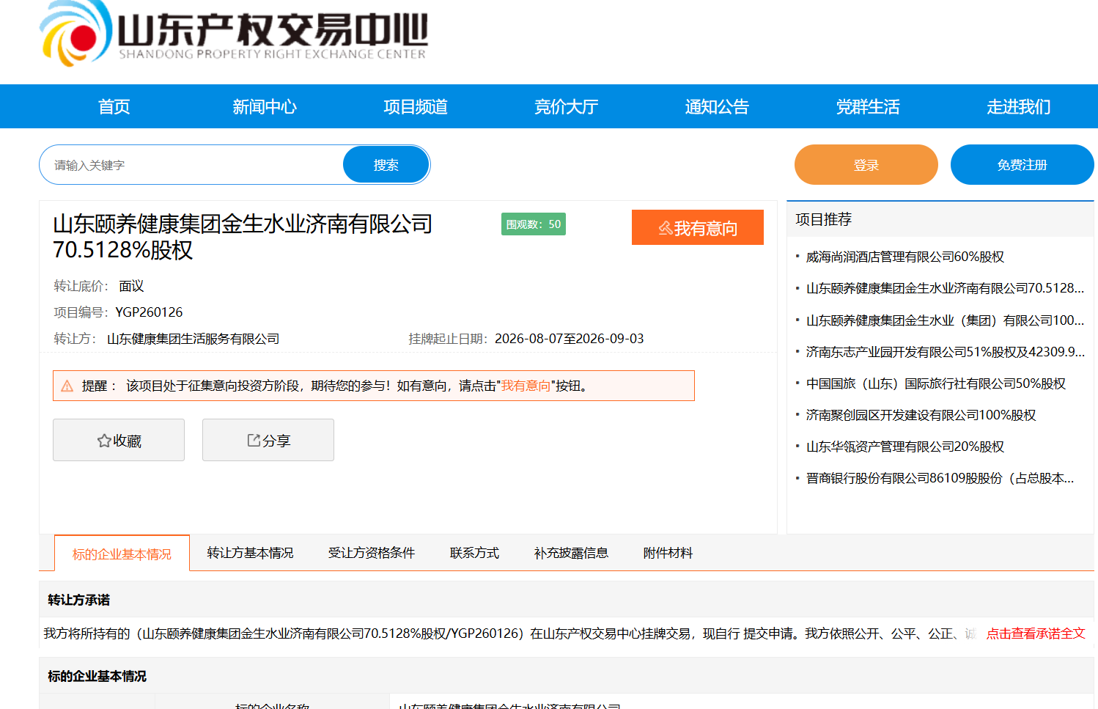The image size is (1098, 709).
Task: Click the transferor name 山东健康集团生活服务有限公司
Action: [x=194, y=339]
